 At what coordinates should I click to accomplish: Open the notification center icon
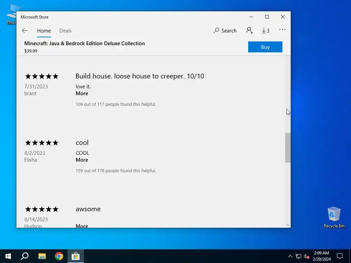tap(340, 256)
